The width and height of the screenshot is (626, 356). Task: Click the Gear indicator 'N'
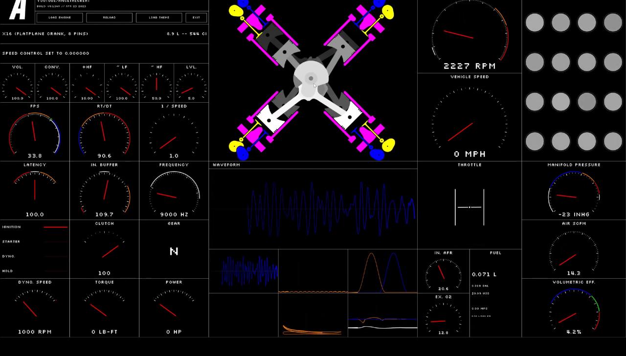click(174, 251)
